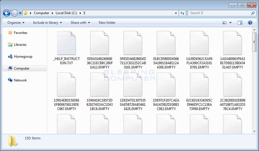Change your view icon button
The height and width of the screenshot is (151, 259).
coord(224,23)
